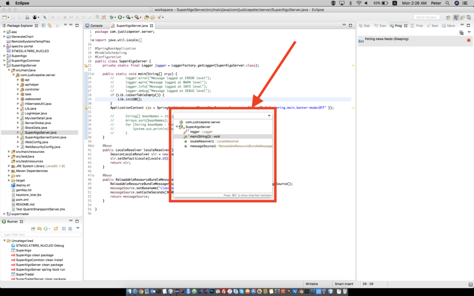The width and height of the screenshot is (474, 296).
Task: Switch to the Java EE perspective icon
Action: (456, 17)
